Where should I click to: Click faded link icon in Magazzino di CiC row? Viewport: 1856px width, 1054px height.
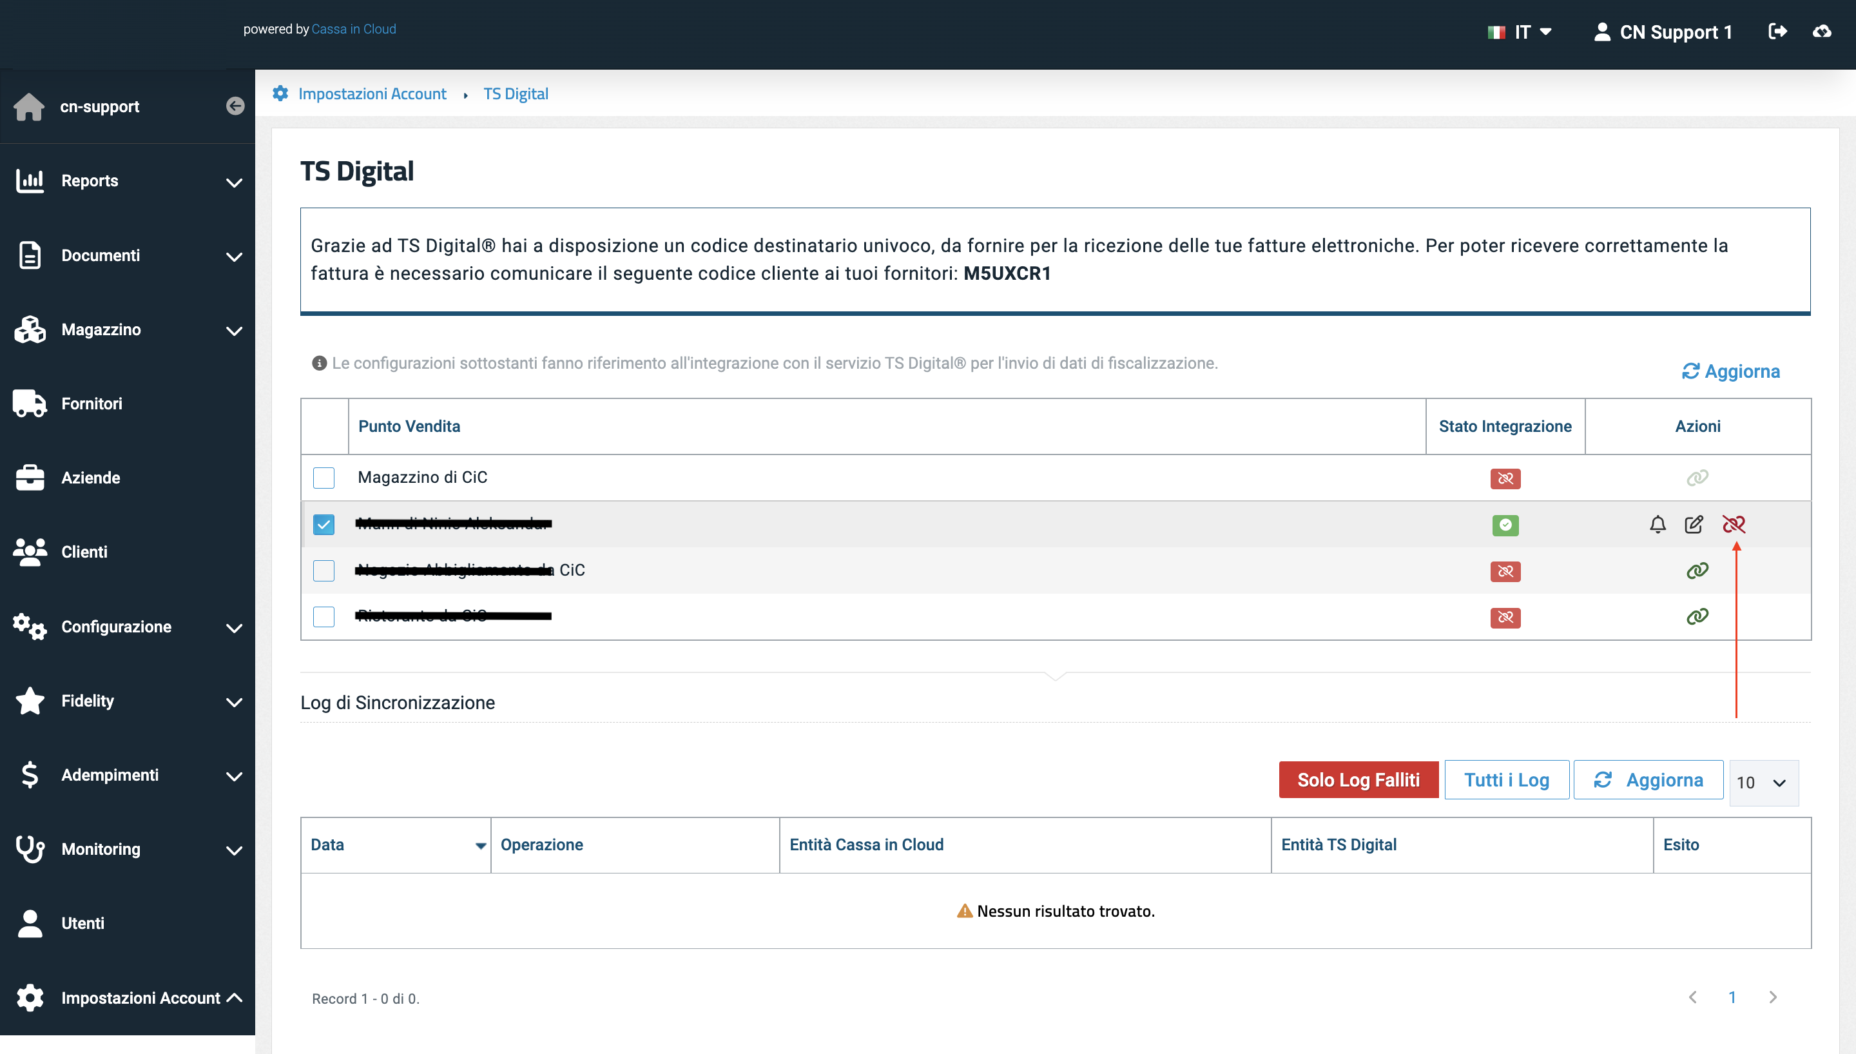coord(1697,478)
